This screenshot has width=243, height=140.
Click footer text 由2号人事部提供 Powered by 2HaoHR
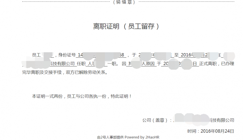(x=128, y=137)
